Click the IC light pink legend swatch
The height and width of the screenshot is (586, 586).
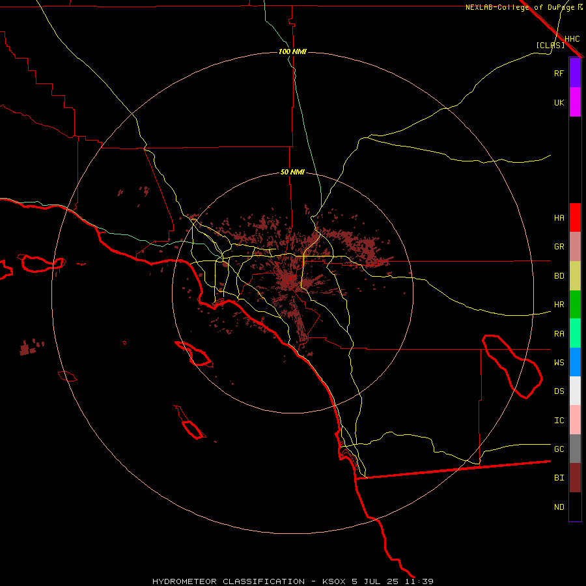pos(575,420)
